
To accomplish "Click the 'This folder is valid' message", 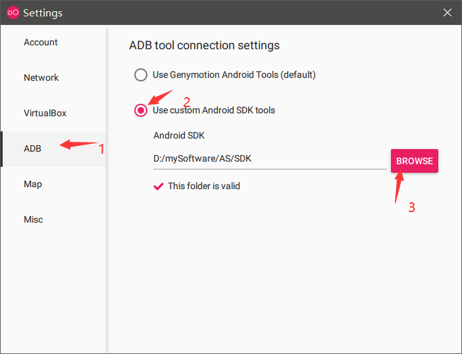I will click(204, 187).
